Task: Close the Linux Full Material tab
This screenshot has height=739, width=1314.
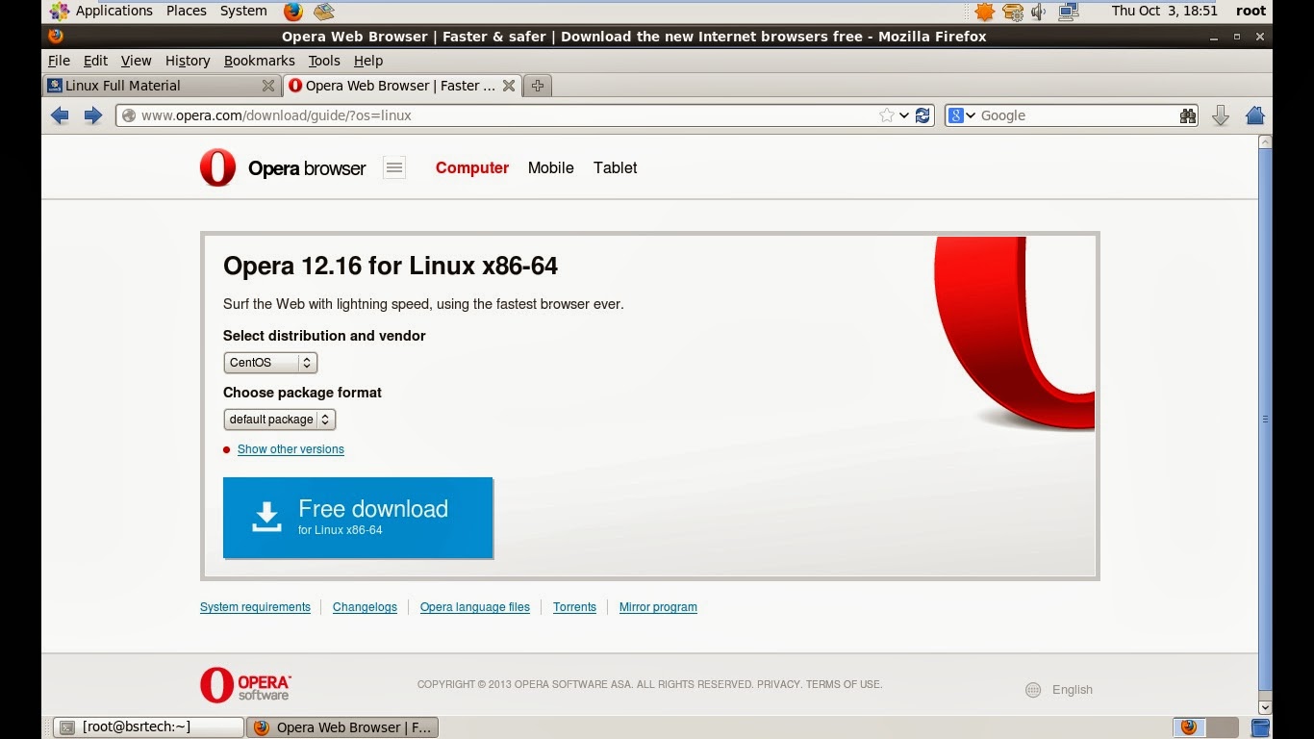Action: pos(268,86)
